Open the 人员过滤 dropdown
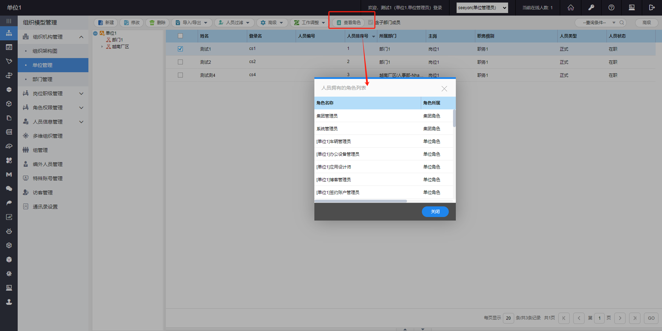662x331 pixels. click(234, 23)
